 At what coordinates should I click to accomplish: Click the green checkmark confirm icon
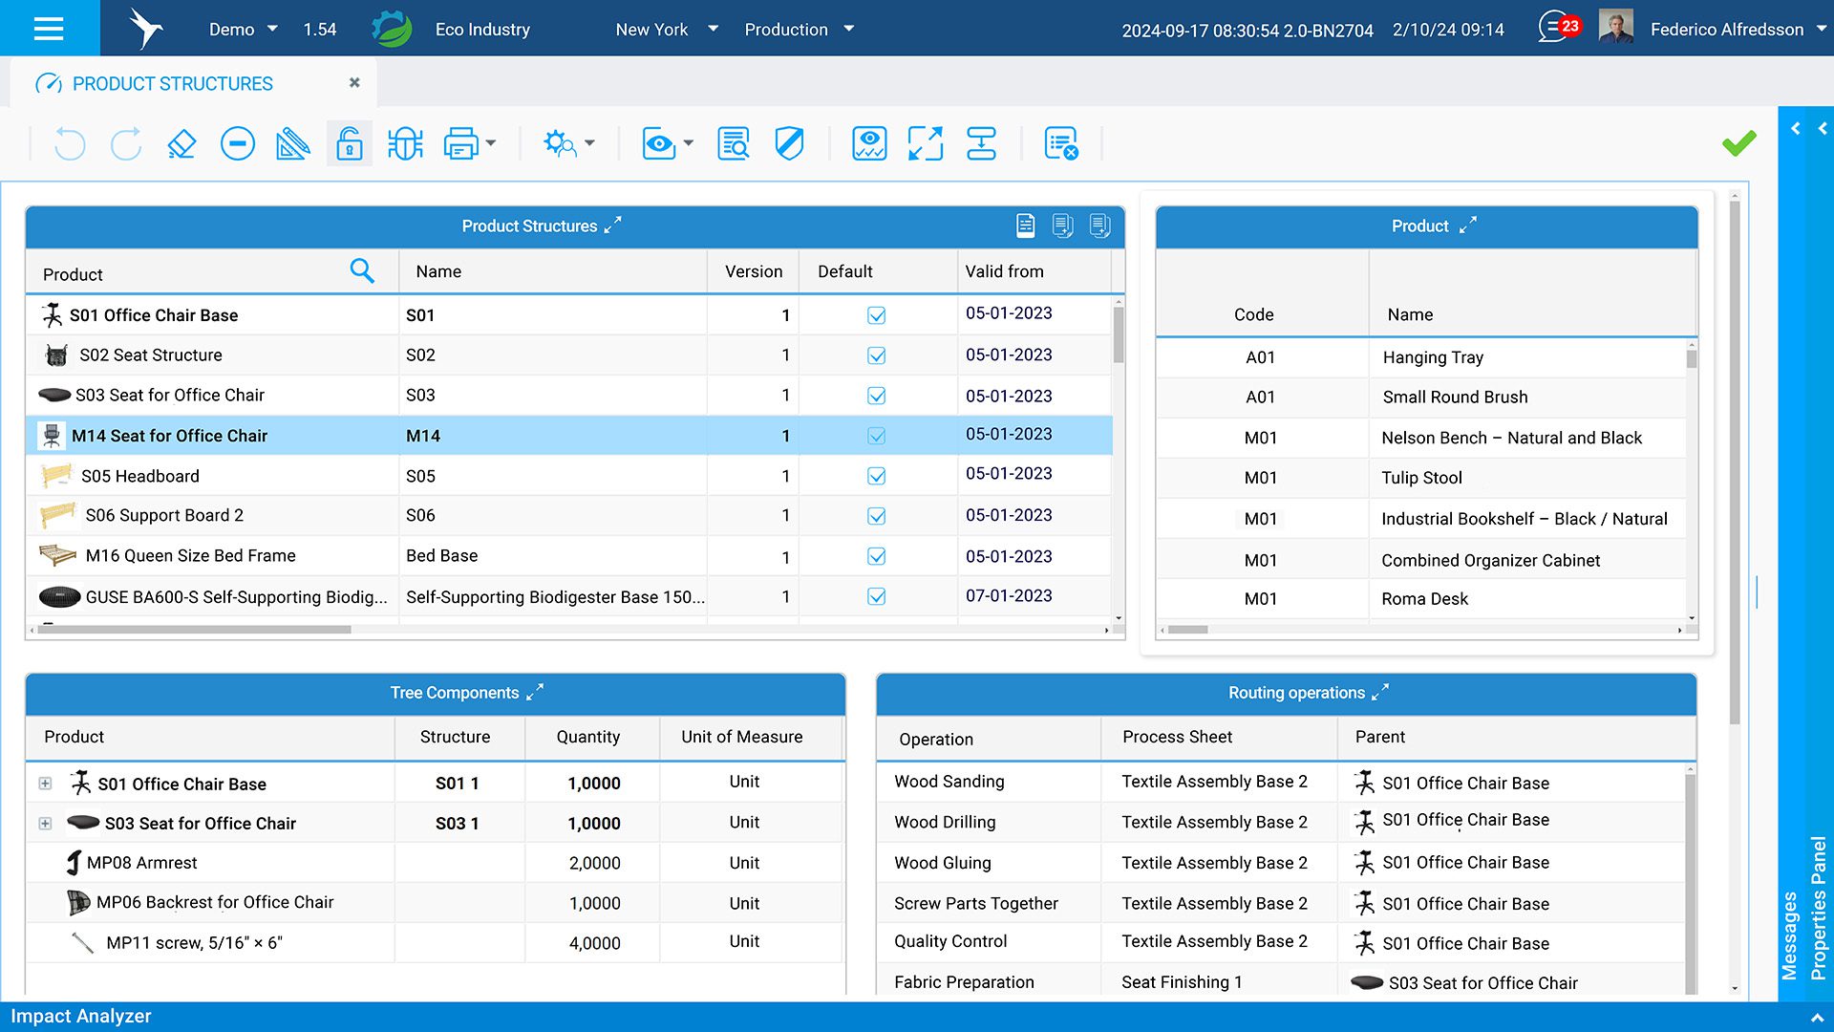tap(1738, 143)
